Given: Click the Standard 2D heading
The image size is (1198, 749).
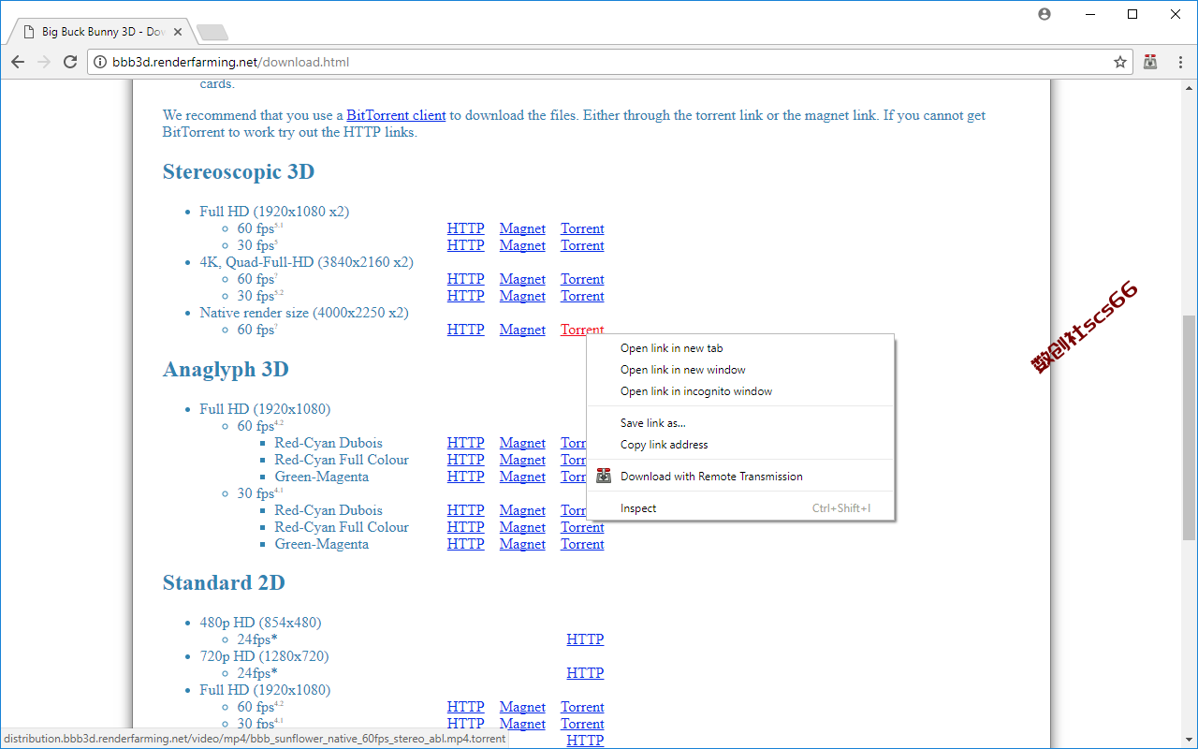Looking at the screenshot, I should [x=224, y=583].
